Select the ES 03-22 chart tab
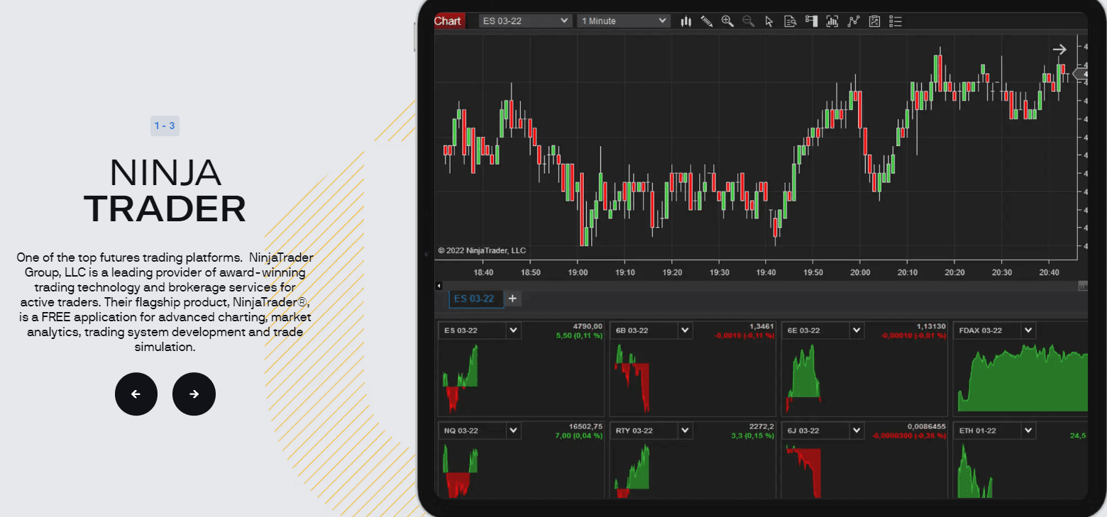The height and width of the screenshot is (517, 1107). click(x=476, y=299)
